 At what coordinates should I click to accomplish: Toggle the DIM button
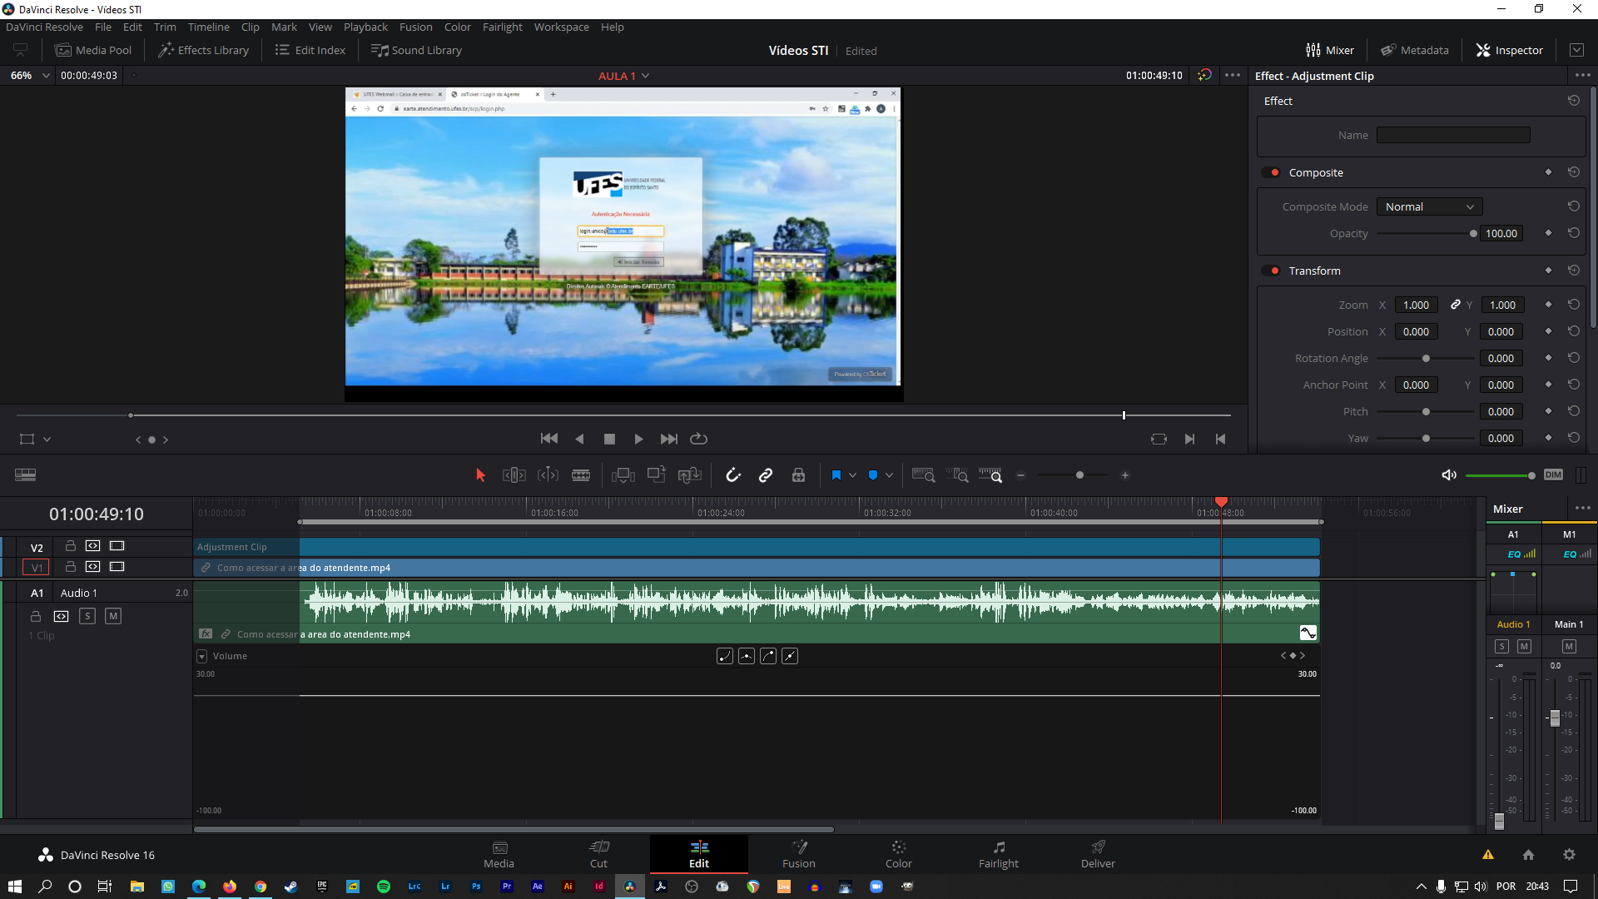[x=1553, y=474]
